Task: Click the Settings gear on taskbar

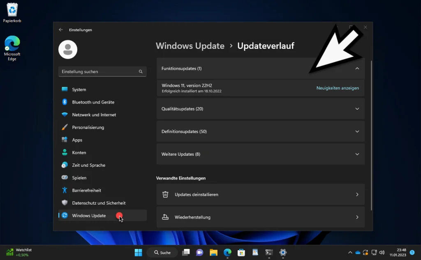Action: tap(283, 253)
